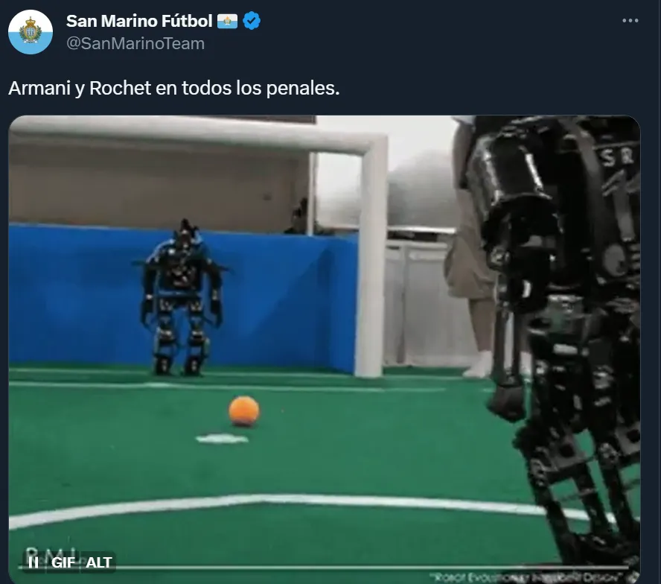Click the Robot Evolutionary watermark caption

[526, 576]
